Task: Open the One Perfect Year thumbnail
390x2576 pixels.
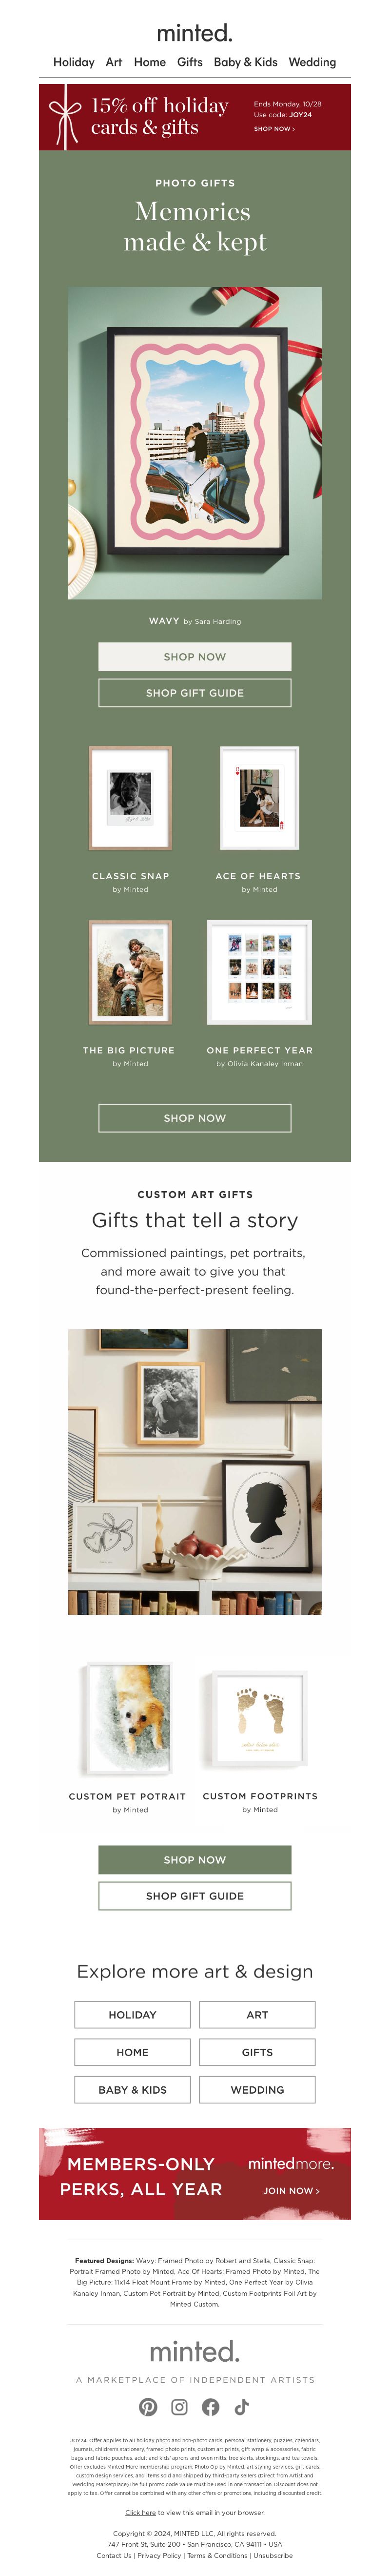Action: [259, 972]
